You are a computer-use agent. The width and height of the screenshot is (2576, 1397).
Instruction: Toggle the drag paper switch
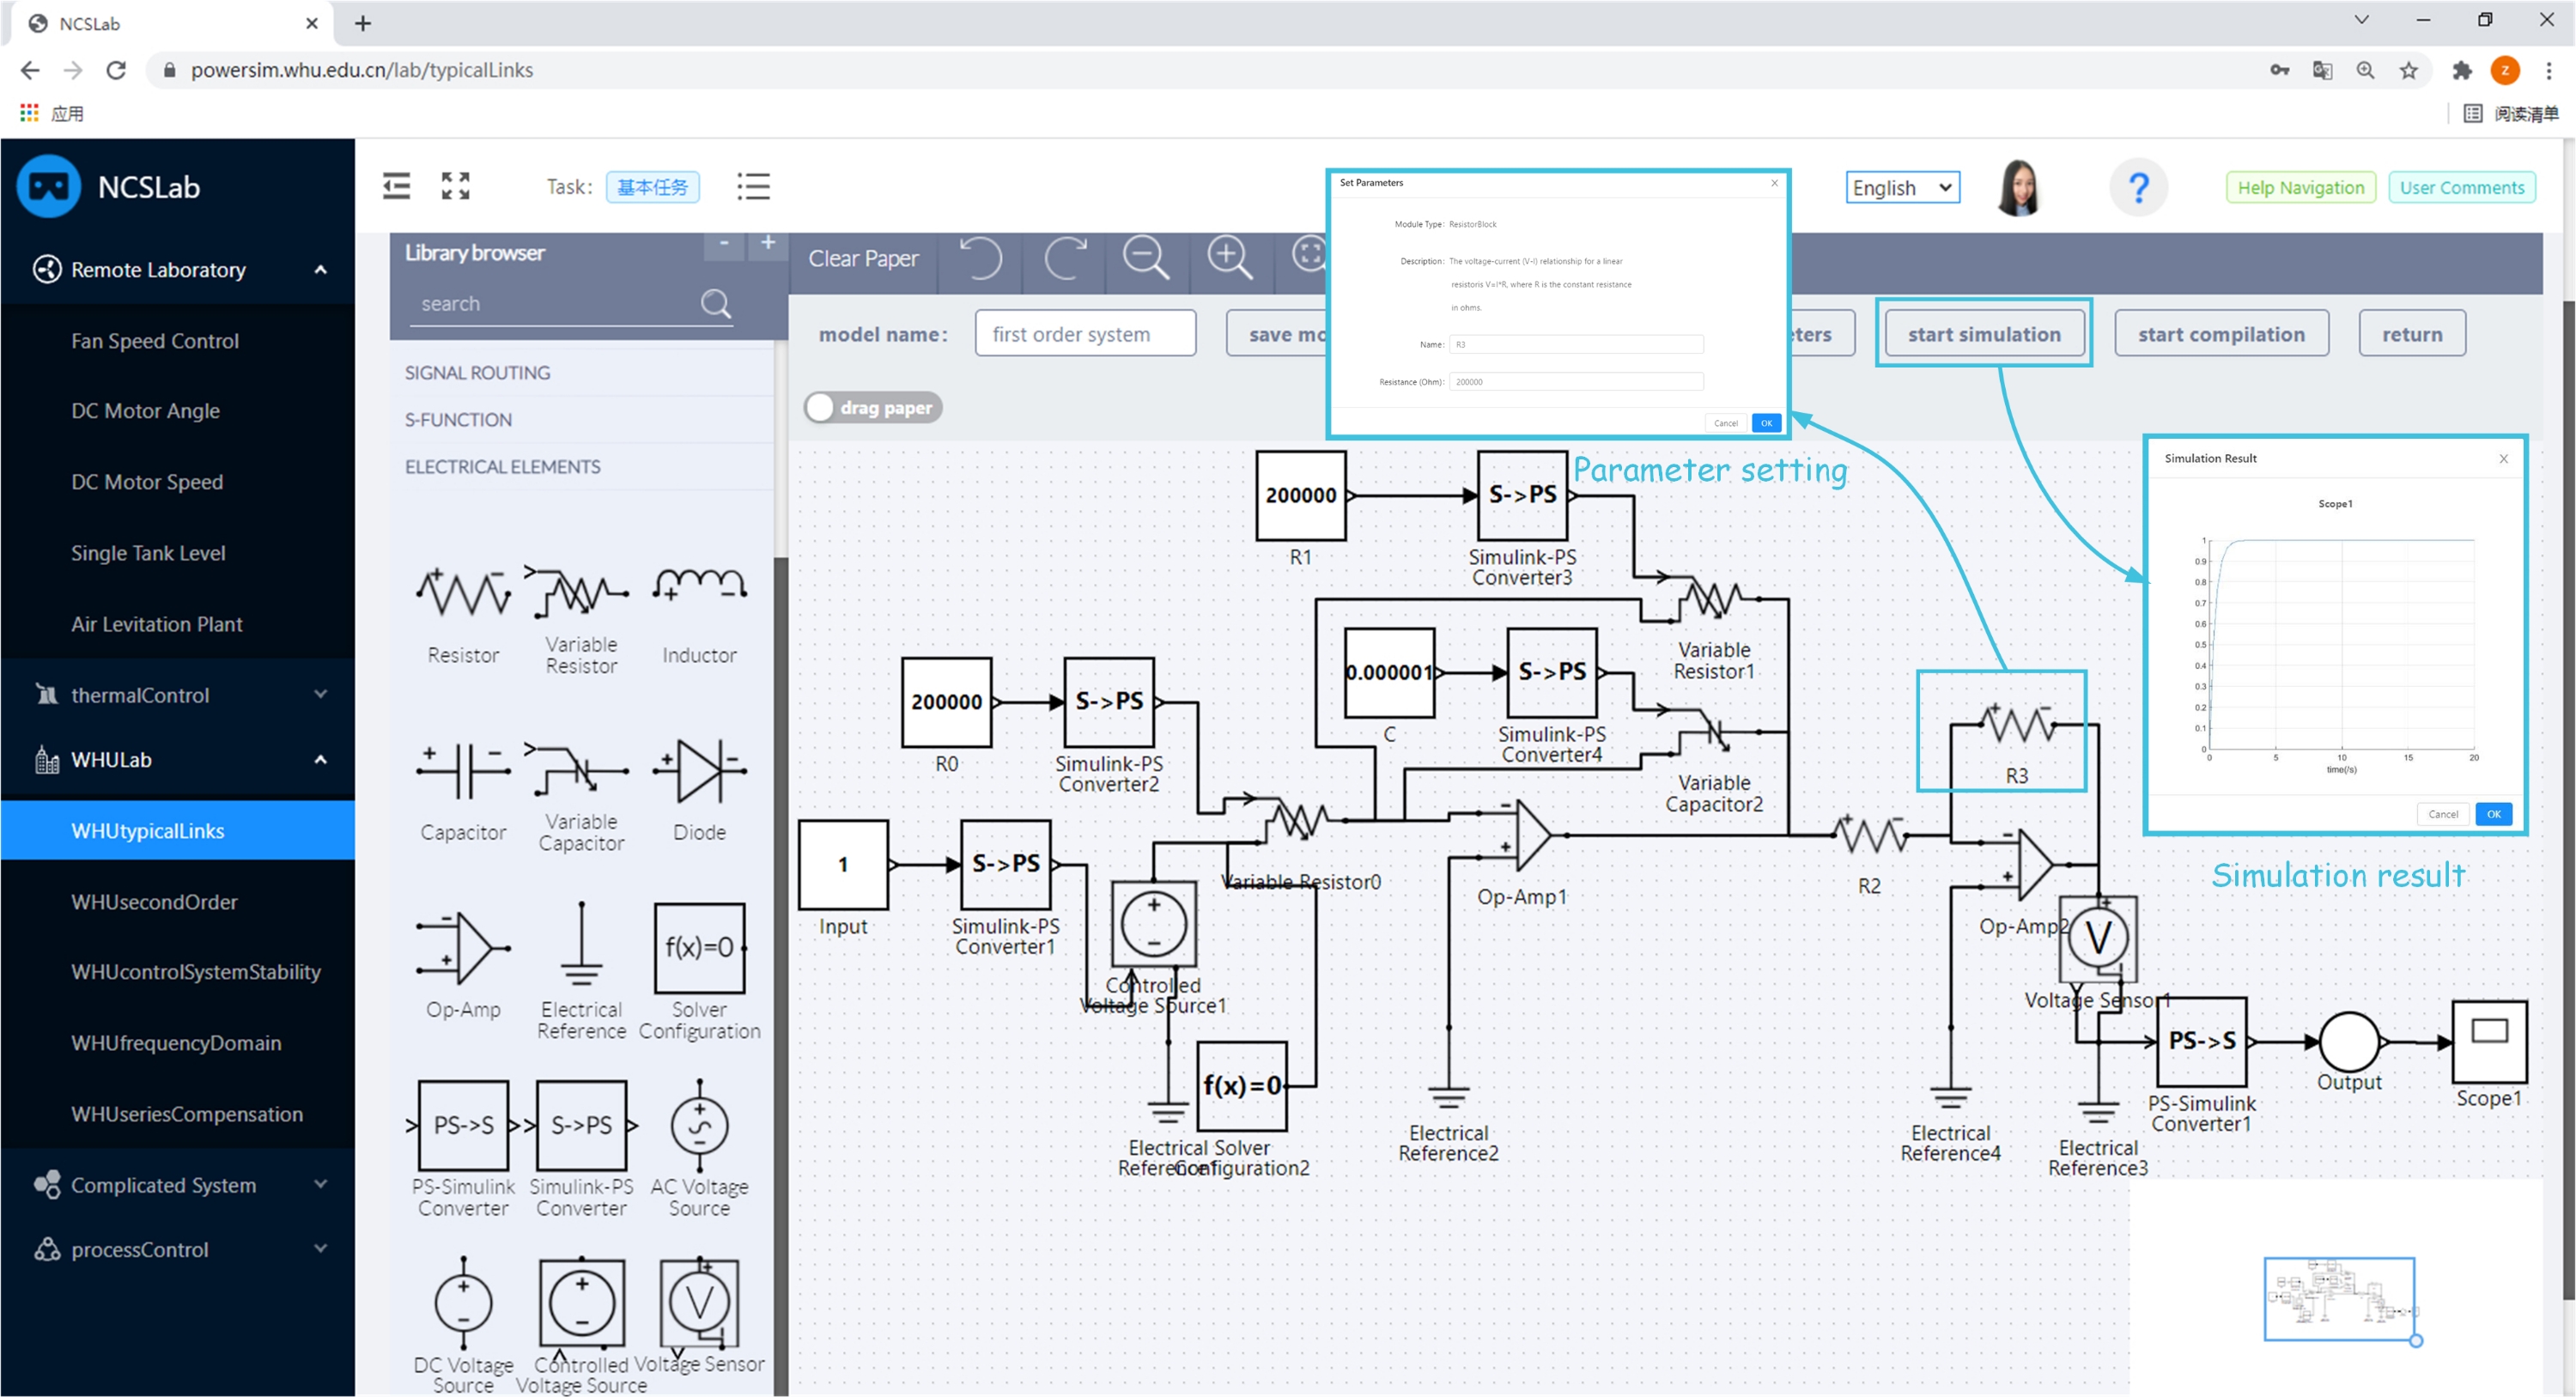(x=872, y=407)
